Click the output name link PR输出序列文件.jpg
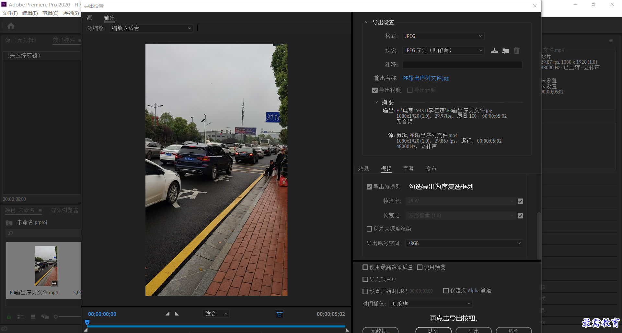This screenshot has width=622, height=333. pos(426,78)
